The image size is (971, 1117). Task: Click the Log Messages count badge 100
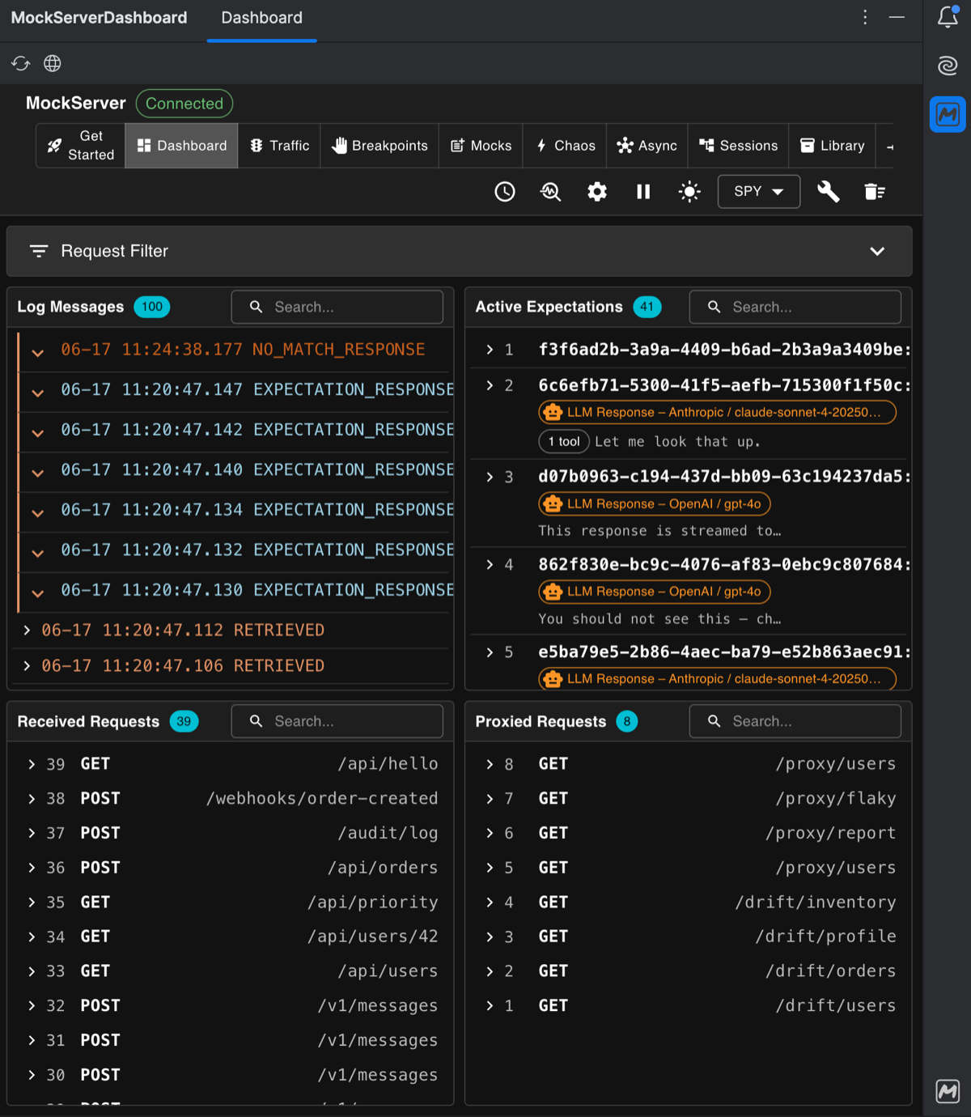pos(152,307)
